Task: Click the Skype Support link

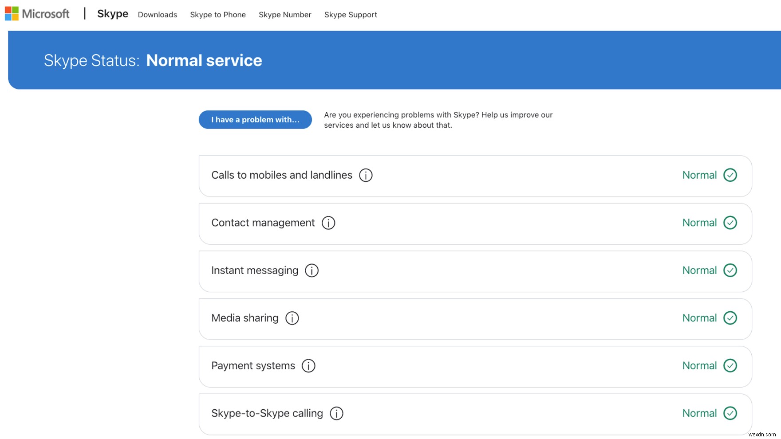Action: pyautogui.click(x=351, y=15)
